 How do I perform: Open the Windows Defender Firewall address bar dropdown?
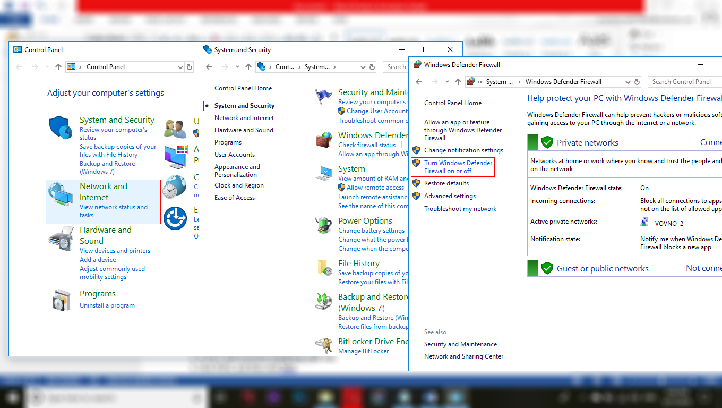coord(628,82)
